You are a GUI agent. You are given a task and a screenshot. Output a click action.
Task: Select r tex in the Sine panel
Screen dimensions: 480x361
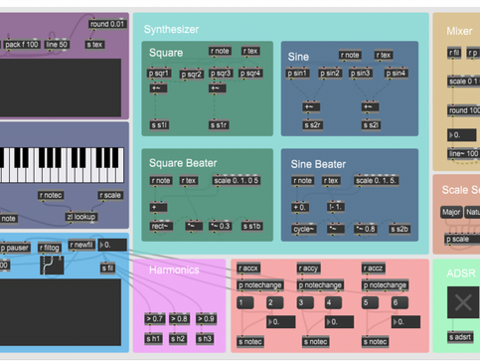[384, 55]
